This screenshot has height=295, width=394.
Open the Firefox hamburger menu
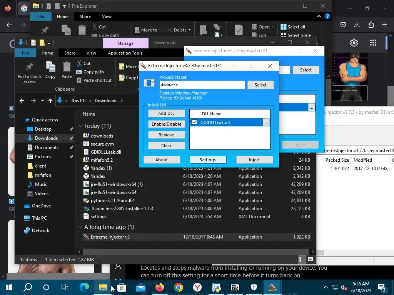pos(385,25)
